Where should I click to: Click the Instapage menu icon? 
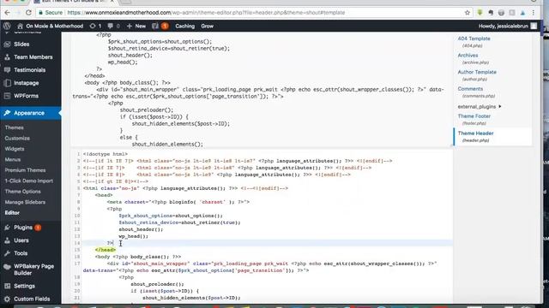tap(7, 83)
